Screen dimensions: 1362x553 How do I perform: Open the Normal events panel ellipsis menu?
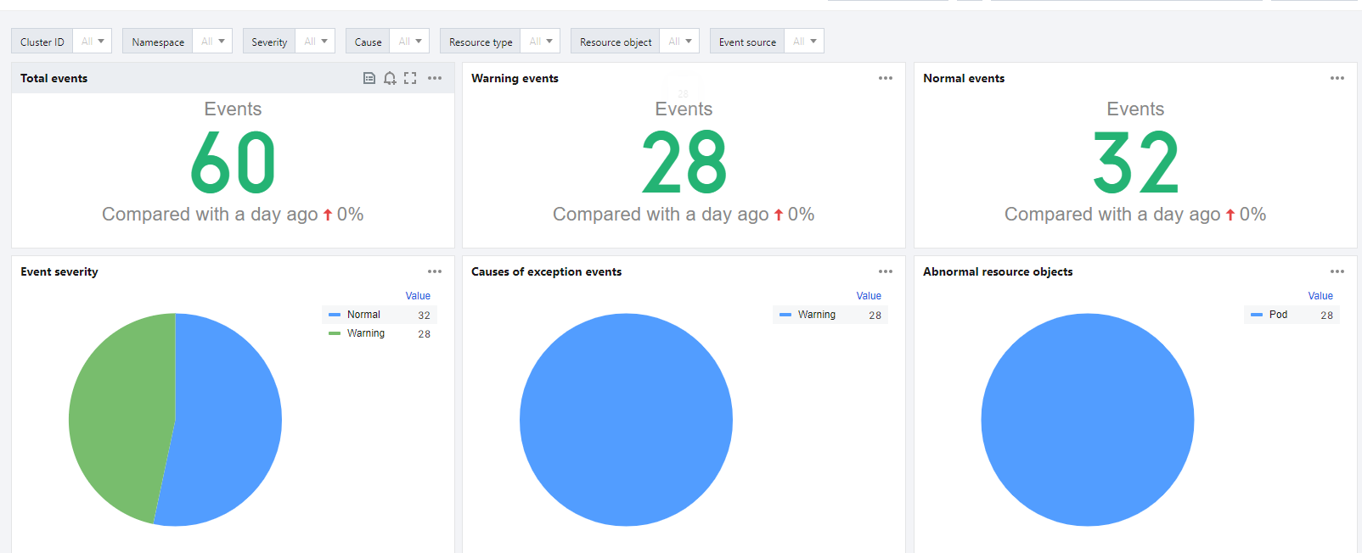coord(1337,78)
